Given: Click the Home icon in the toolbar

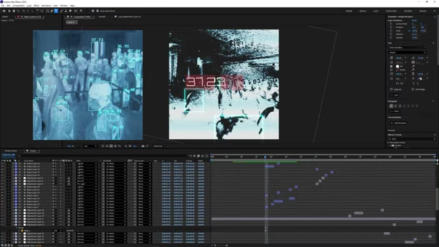Looking at the screenshot, I should (4, 11).
